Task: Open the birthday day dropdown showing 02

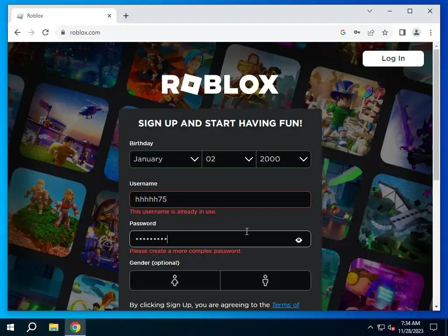Action: [x=229, y=159]
